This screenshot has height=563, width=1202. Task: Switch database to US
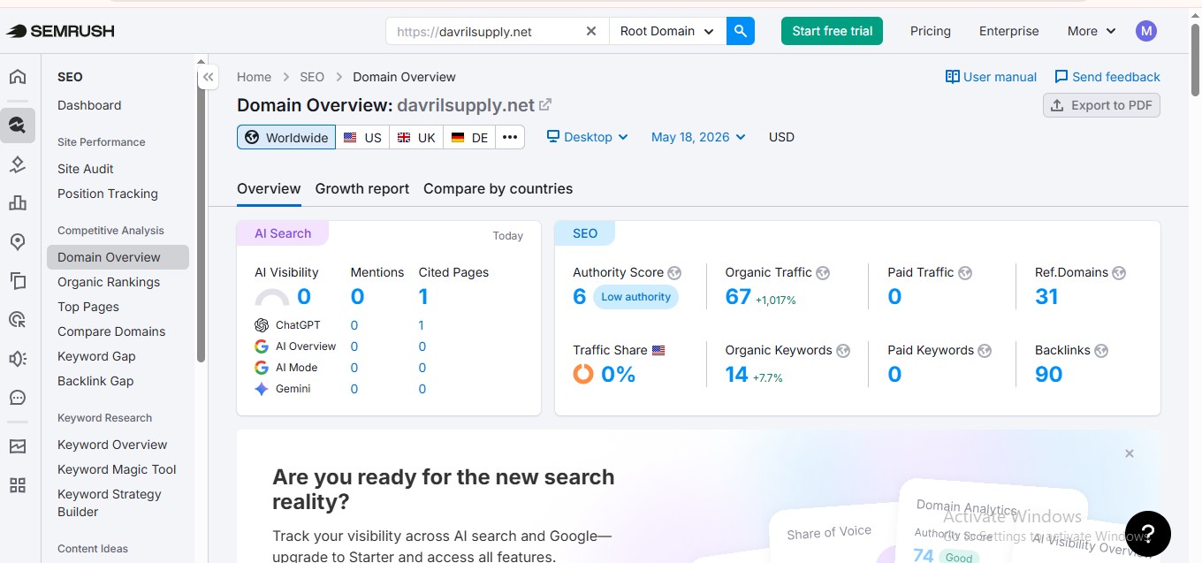pyautogui.click(x=362, y=137)
